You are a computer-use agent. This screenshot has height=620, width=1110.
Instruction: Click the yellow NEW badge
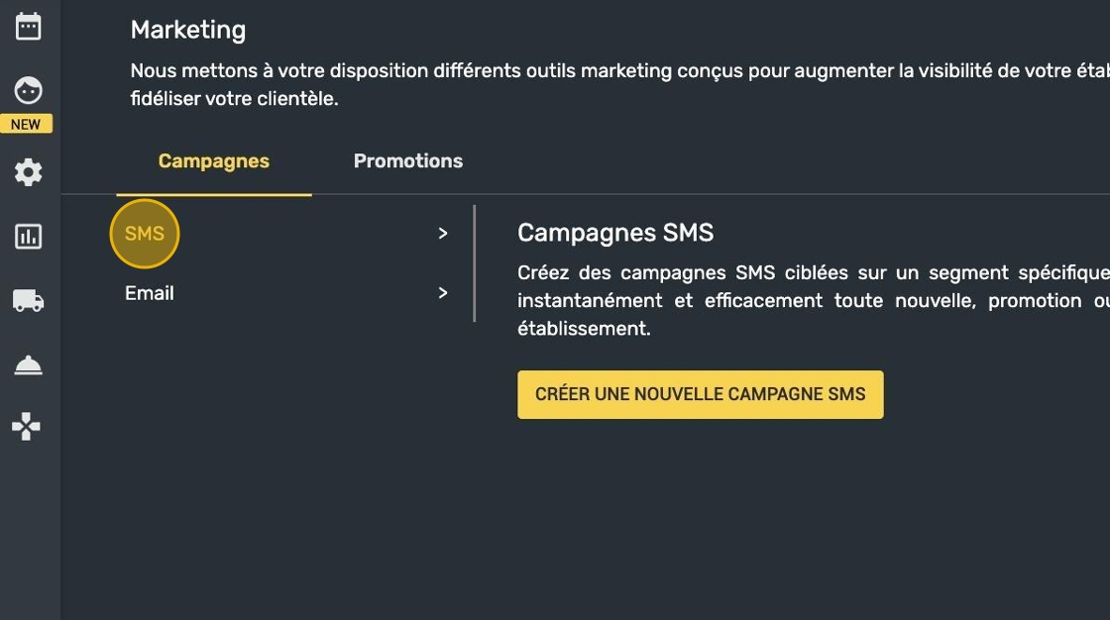[26, 124]
